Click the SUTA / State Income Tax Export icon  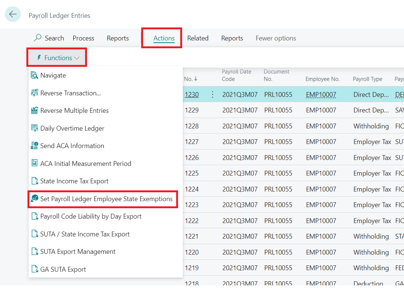point(34,234)
